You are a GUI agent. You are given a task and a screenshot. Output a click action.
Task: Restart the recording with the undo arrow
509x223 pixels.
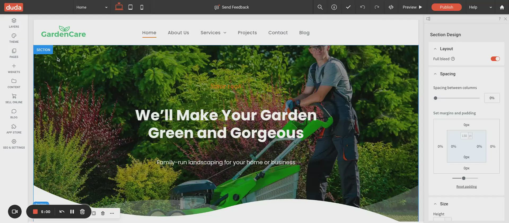coord(62,212)
